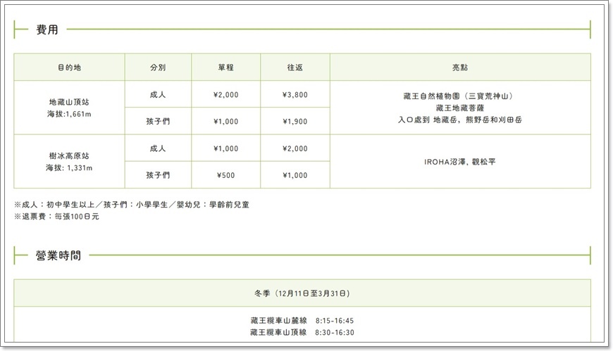Click the 樹冰高原站 destination name

click(x=69, y=155)
